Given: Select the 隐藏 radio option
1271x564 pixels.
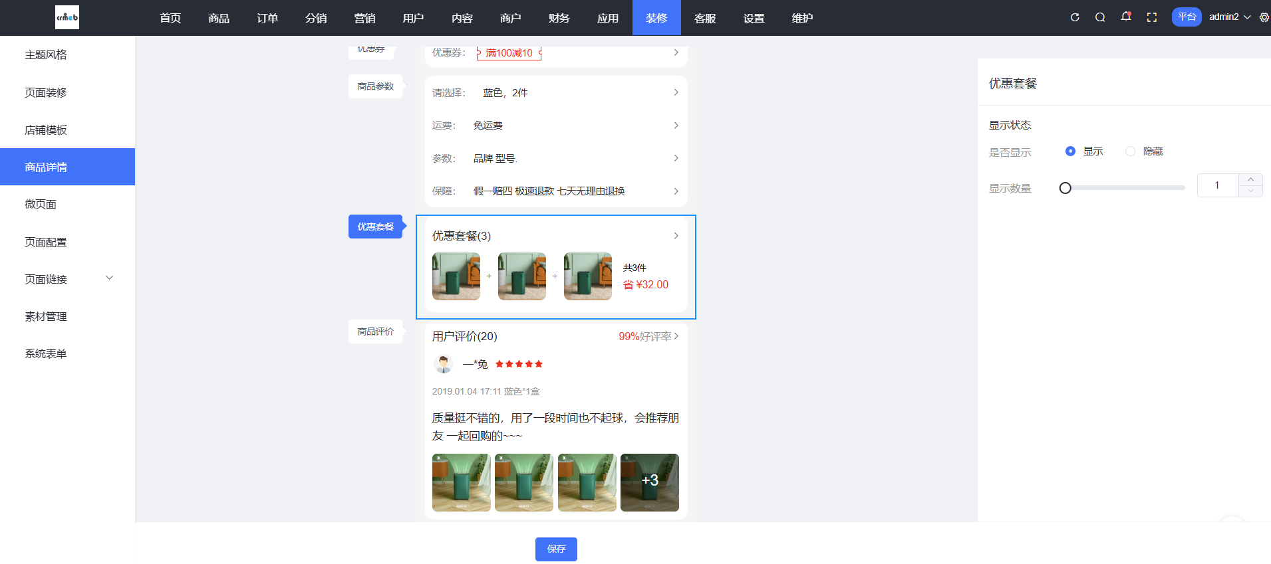Looking at the screenshot, I should (x=1130, y=151).
